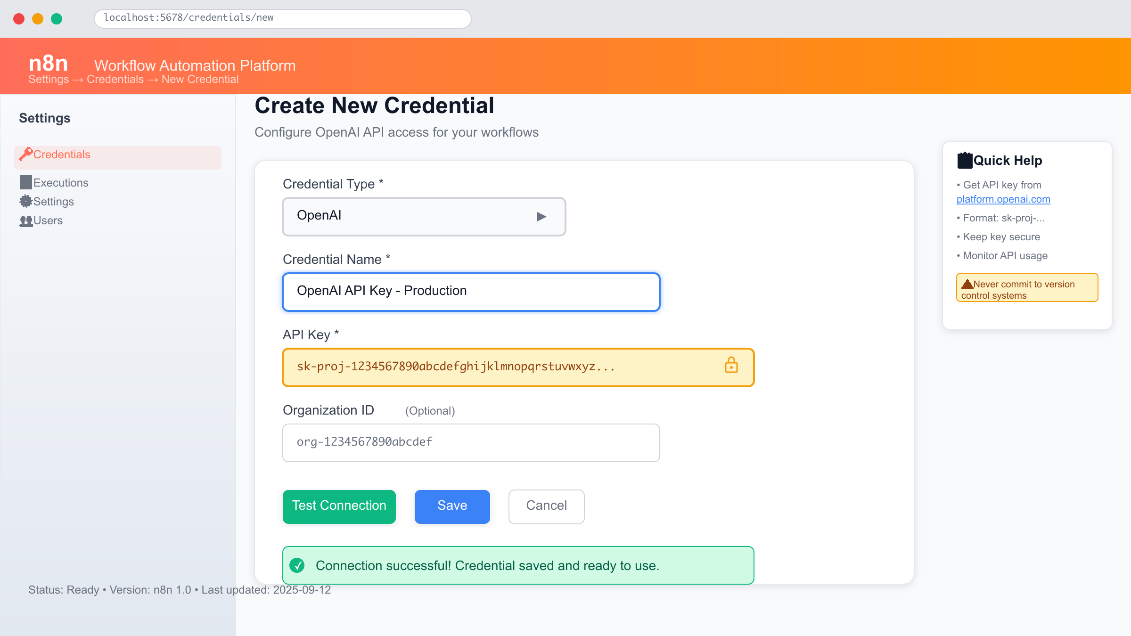Click the 'Keep key secure' help tip

point(999,236)
